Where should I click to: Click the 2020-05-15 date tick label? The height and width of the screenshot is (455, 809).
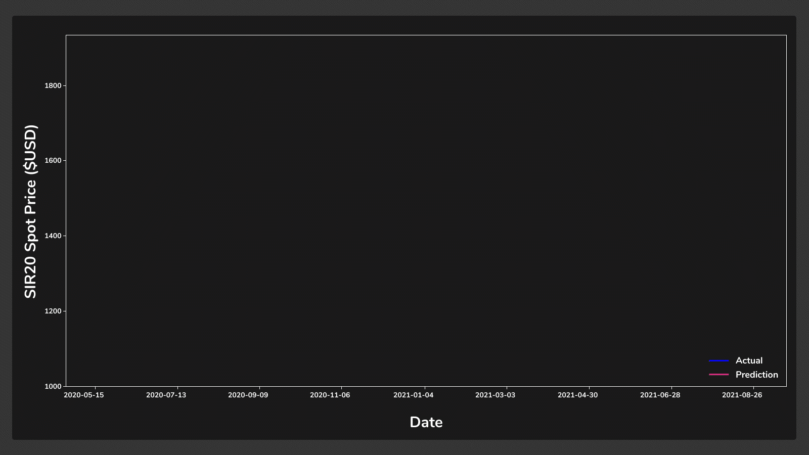(84, 395)
